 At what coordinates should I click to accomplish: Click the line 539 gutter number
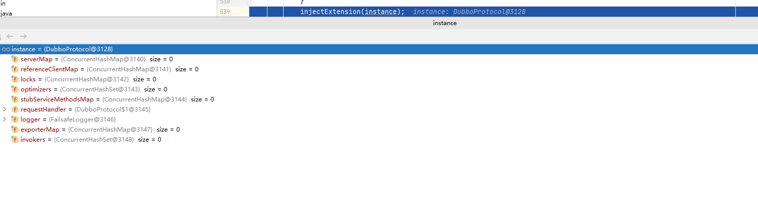(x=225, y=12)
